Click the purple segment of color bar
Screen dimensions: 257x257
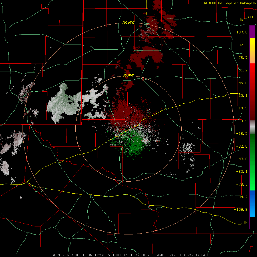(252, 32)
